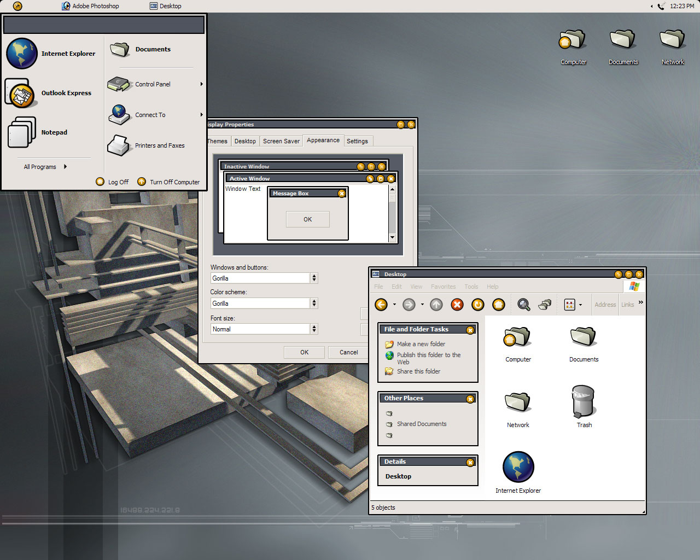Click the Back arrow in Desktop window toolbar
This screenshot has height=560, width=700.
pyautogui.click(x=381, y=305)
